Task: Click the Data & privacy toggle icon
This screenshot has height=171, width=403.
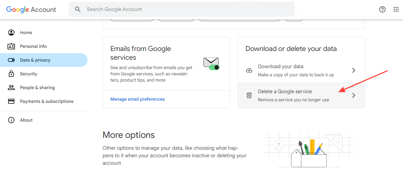Action: [x=11, y=60]
